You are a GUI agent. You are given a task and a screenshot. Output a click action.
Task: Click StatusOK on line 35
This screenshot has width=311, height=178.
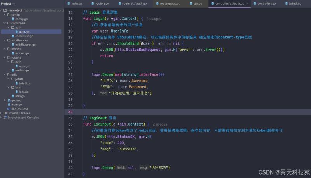coord(126,137)
